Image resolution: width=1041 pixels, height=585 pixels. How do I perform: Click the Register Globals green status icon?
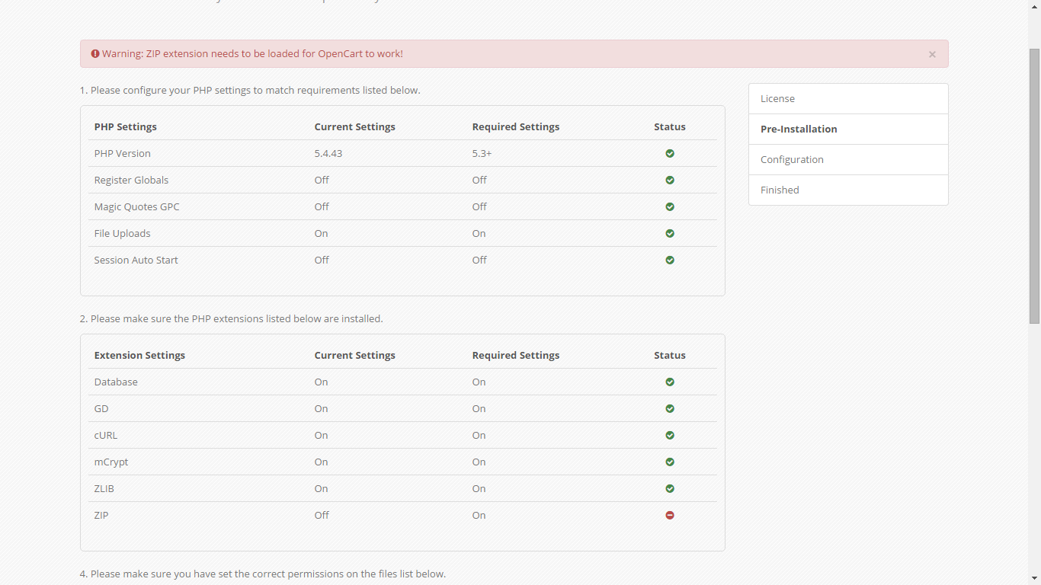(x=670, y=180)
